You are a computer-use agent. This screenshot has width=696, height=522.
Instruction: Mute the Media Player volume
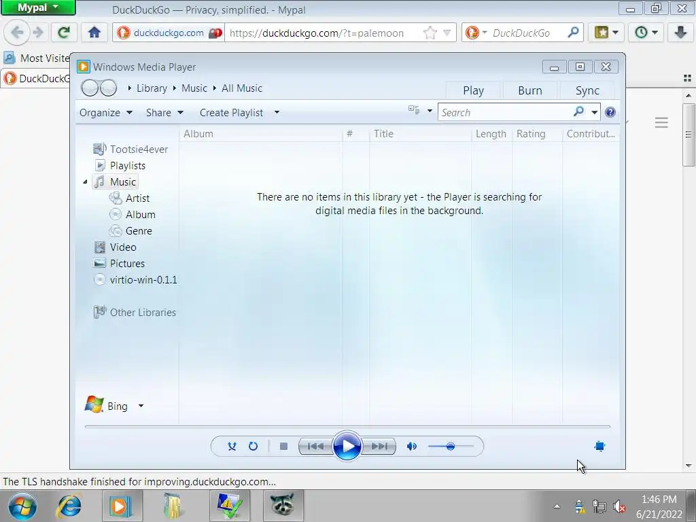pos(411,446)
